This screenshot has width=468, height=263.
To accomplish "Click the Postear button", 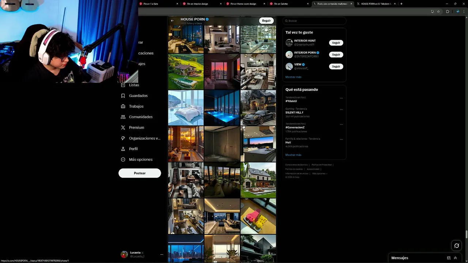I will pos(140,173).
